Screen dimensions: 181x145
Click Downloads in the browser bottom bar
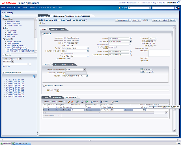(6, 144)
